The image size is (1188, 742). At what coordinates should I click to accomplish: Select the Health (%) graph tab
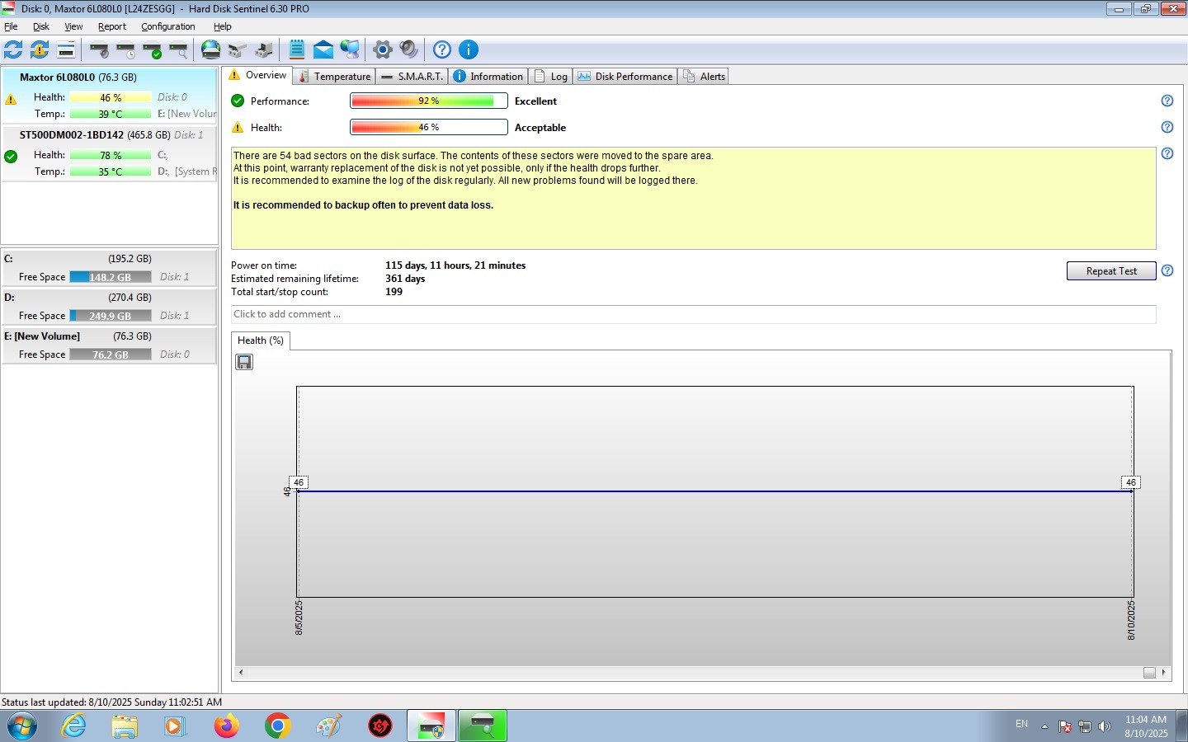coord(261,340)
